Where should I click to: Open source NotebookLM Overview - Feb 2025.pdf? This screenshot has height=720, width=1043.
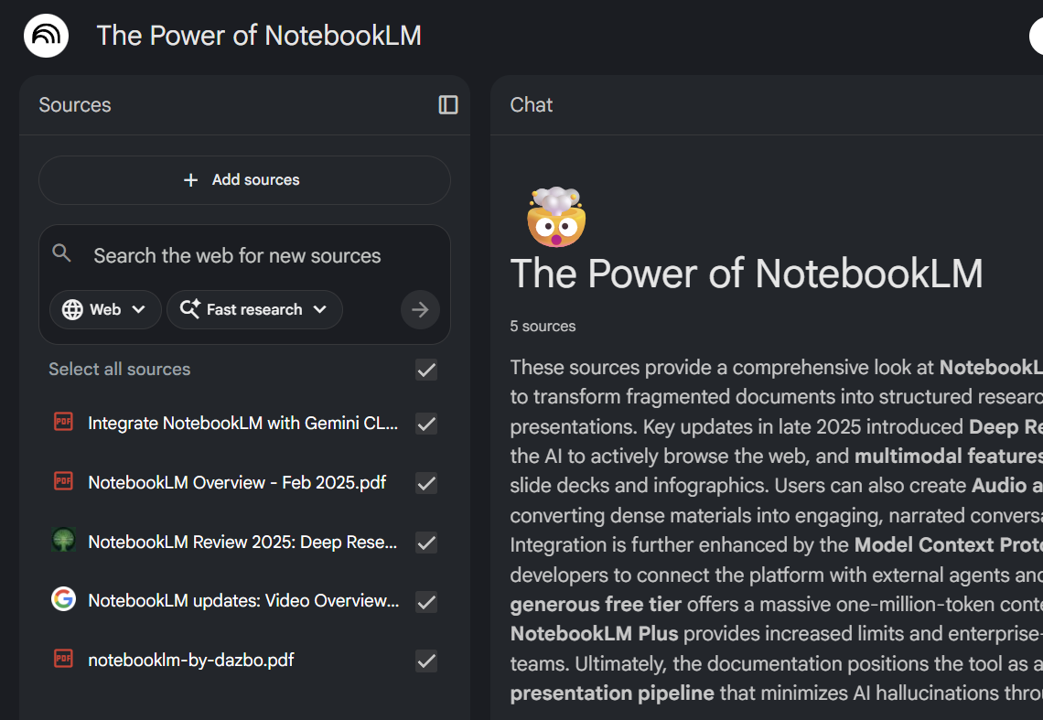coord(237,482)
